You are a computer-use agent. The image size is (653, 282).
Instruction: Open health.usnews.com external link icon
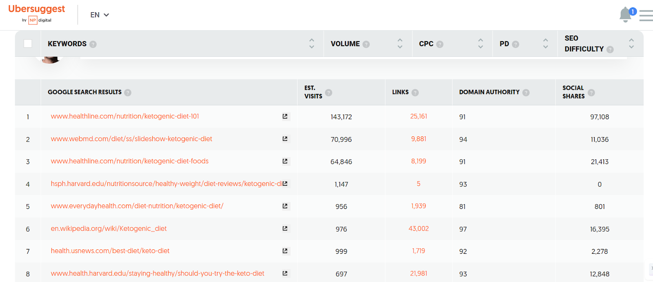click(285, 251)
